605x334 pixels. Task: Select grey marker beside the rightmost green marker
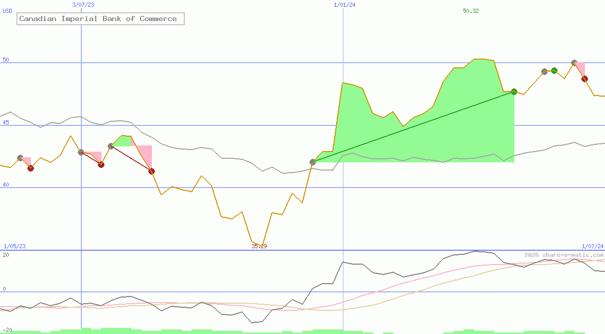coord(544,71)
